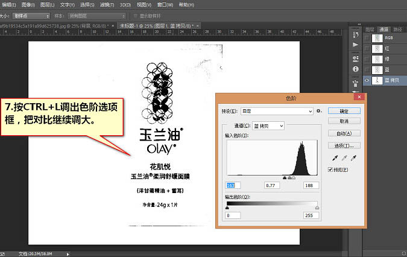Image resolution: width=407 pixels, height=257 pixels.
Task: Toggle visibility of the RGB channel
Action: 367,38
